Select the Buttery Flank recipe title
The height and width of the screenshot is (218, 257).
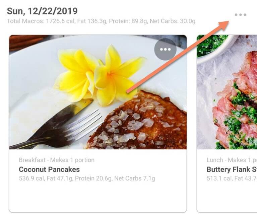pos(232,169)
